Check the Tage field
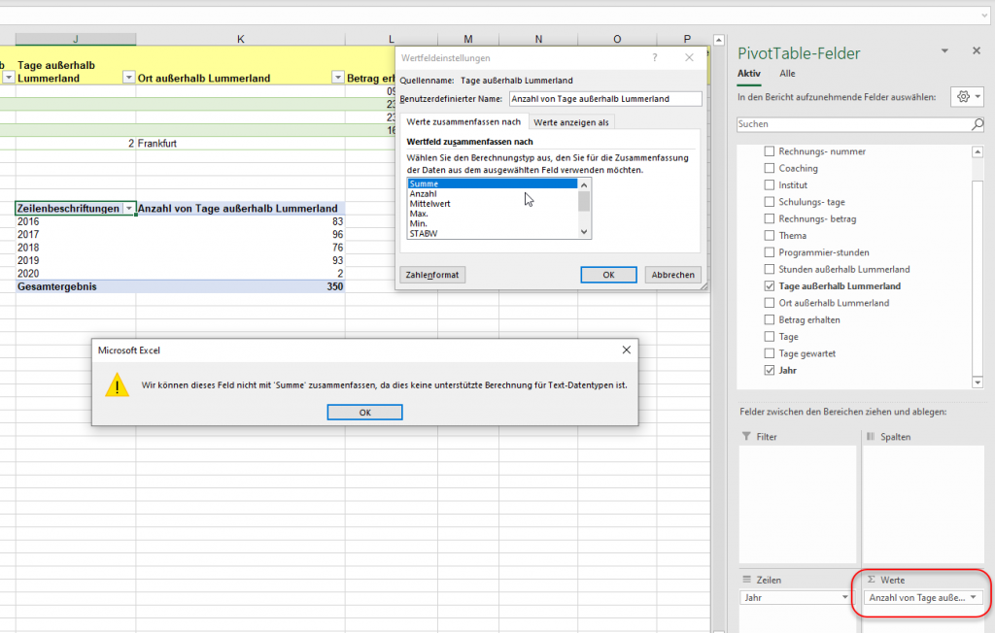The height and width of the screenshot is (633, 995). (x=770, y=337)
